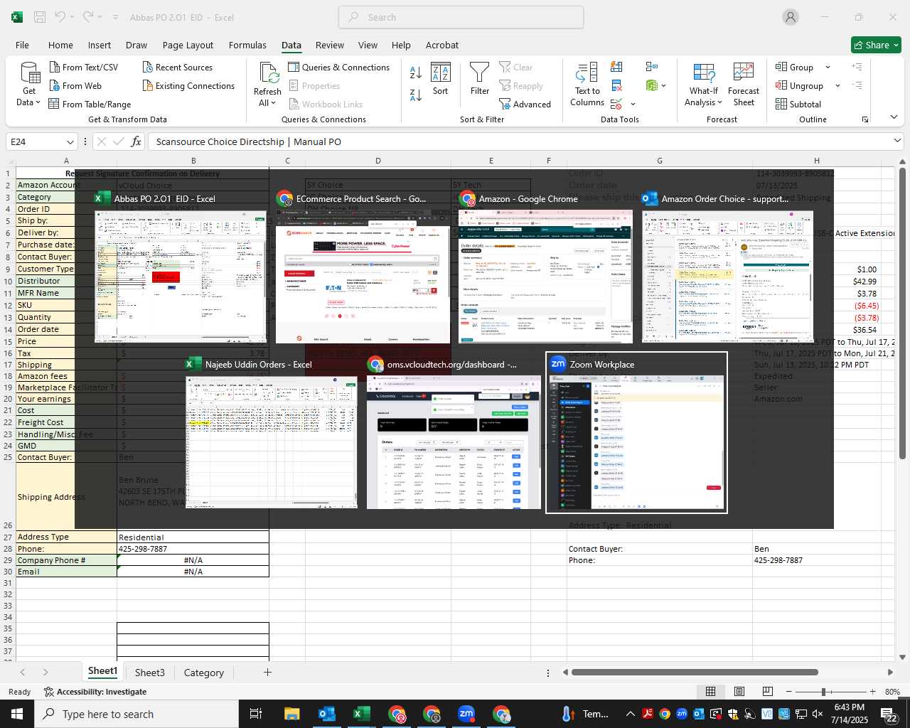
Task: Open the Acrobat ribbon tab
Action: coord(442,45)
